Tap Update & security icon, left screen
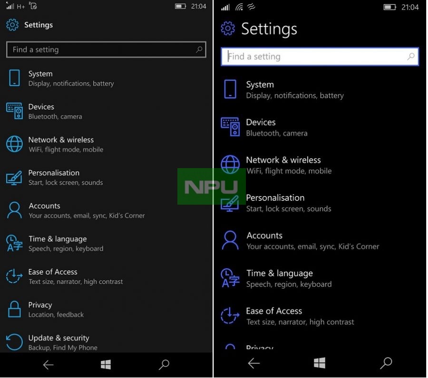This screenshot has height=378, width=428. (14, 342)
